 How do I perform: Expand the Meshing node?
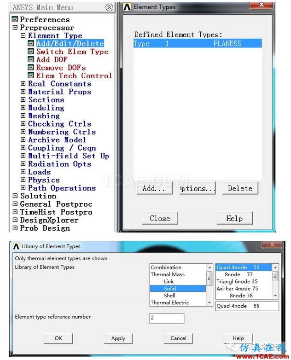pos(23,116)
